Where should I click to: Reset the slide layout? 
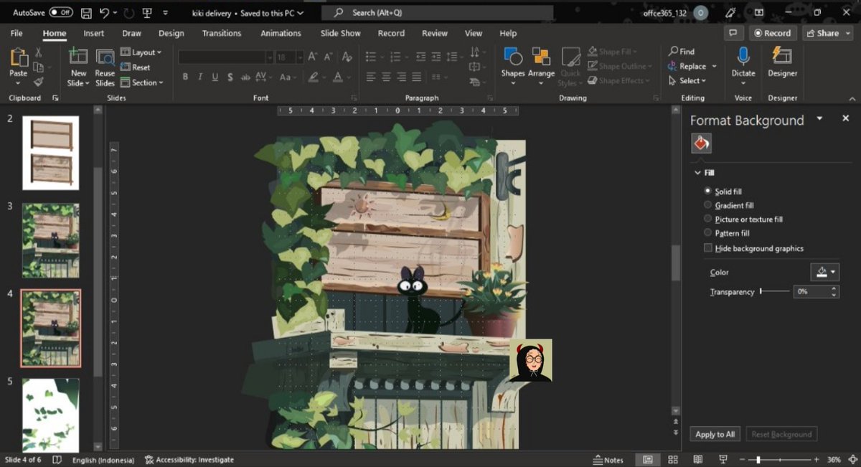pyautogui.click(x=136, y=67)
